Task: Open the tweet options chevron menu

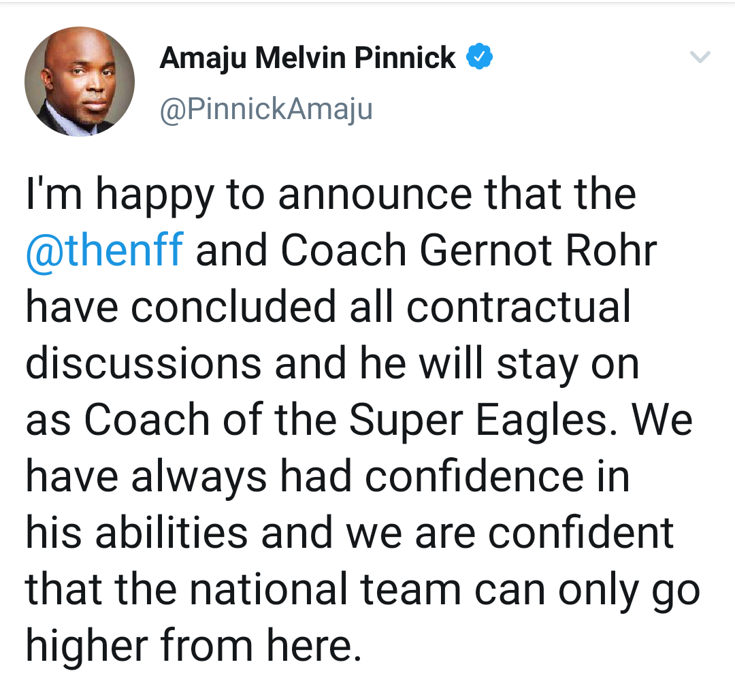Action: [x=700, y=58]
